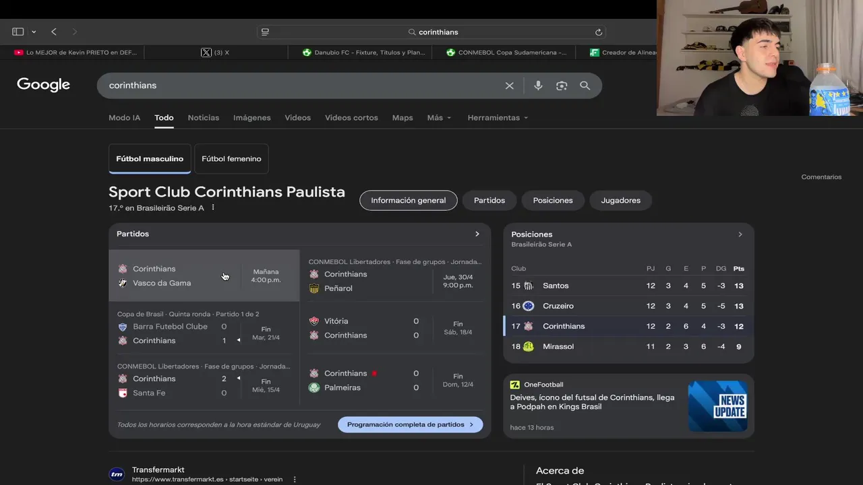Click the Cruzeiro row in standings
This screenshot has height=485, width=863.
[x=628, y=306]
